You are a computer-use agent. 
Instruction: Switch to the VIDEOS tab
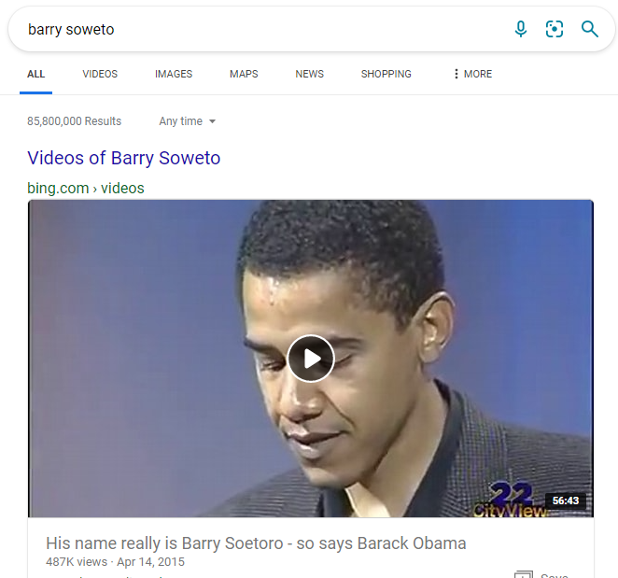tap(100, 74)
